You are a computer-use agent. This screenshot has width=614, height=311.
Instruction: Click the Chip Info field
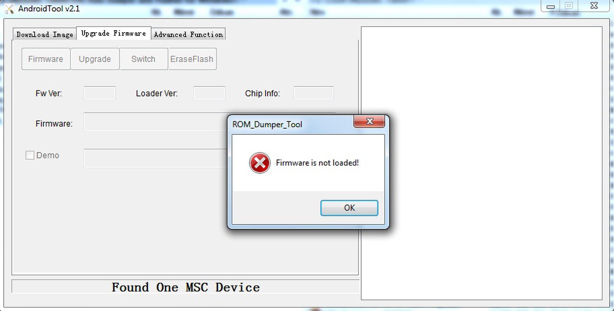pos(314,93)
